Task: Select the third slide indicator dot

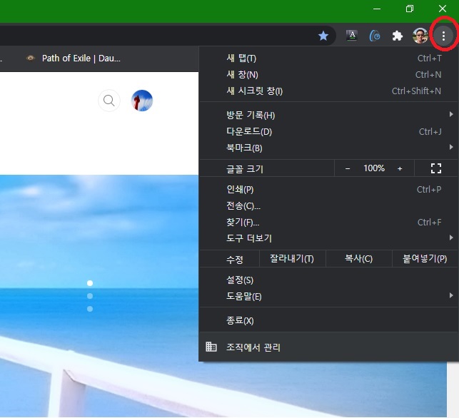Action: pos(90,309)
